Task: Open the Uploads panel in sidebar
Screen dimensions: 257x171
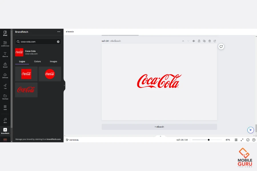Action: tap(5, 76)
